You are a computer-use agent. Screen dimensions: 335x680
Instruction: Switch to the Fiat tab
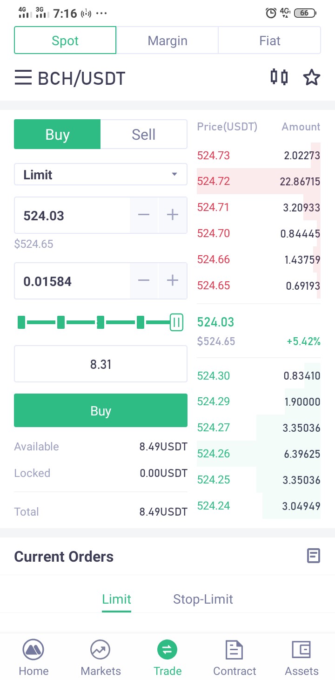click(270, 41)
